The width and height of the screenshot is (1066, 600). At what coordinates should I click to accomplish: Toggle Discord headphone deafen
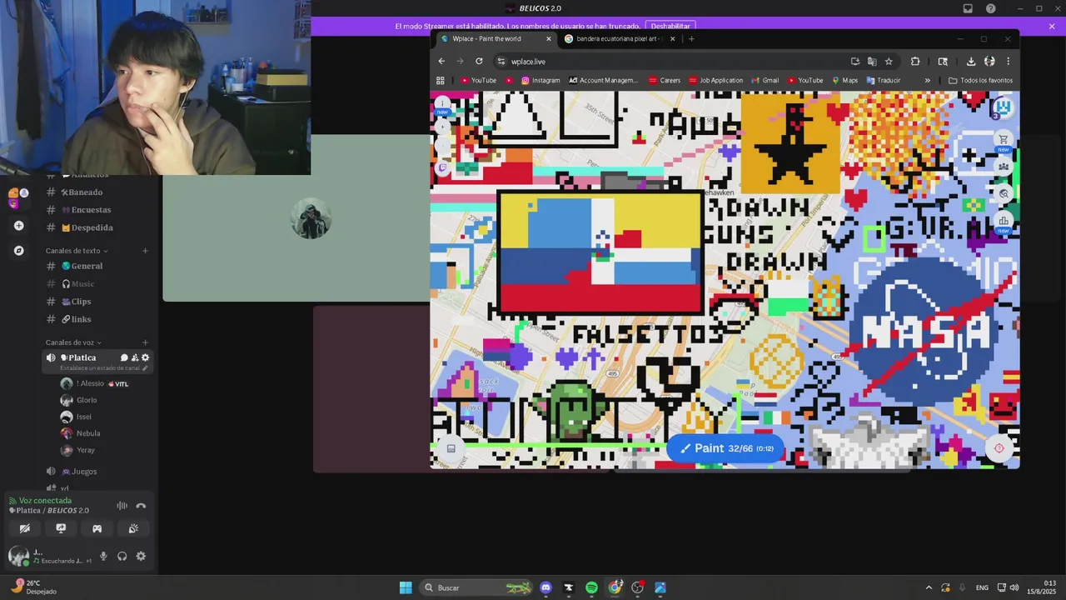pyautogui.click(x=122, y=557)
